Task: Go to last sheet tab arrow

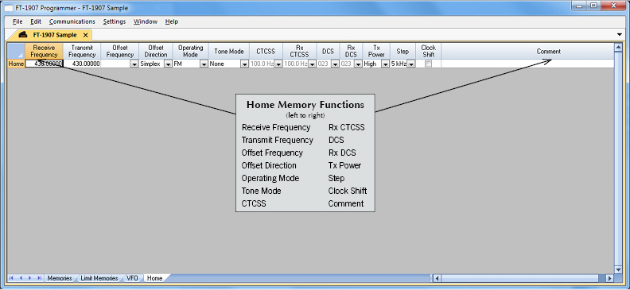Action: 39,278
